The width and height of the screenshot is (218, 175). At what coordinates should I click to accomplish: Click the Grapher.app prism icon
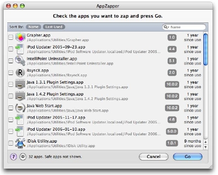pyautogui.click(x=20, y=37)
